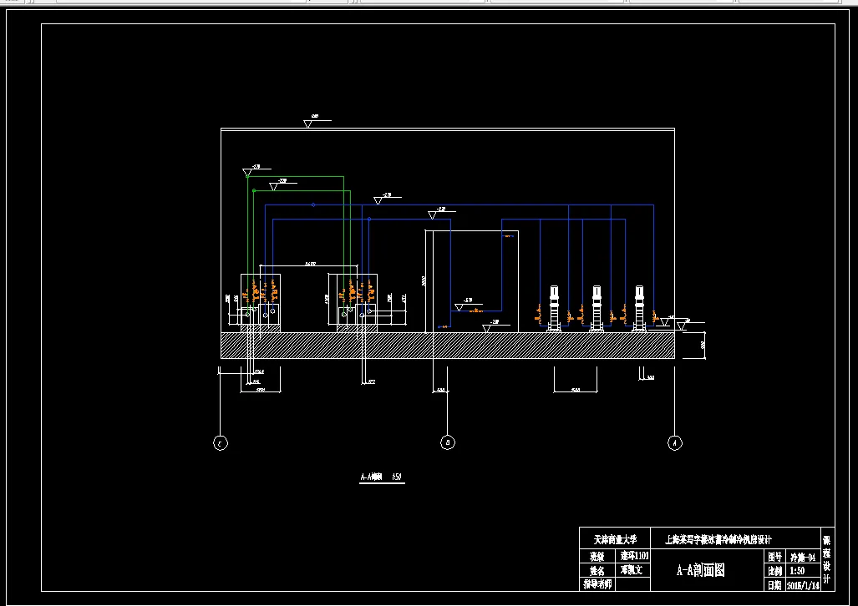Viewport: 858px width, 606px height.
Task: Click the "班级" label cell
Action: pos(597,556)
